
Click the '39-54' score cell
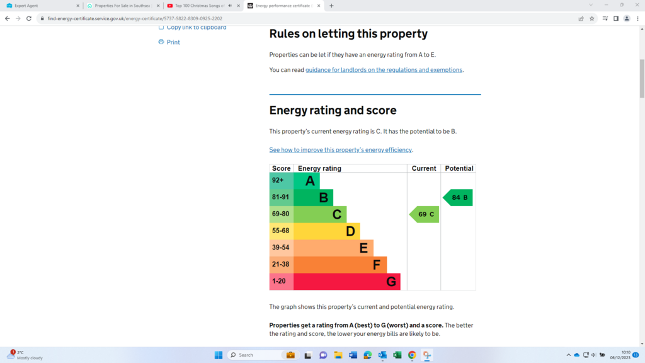[282, 248]
